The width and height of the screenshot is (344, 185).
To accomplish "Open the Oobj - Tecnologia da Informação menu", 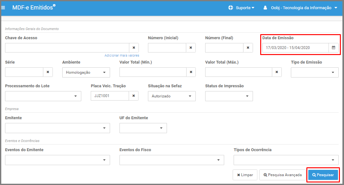I will tap(300, 8).
